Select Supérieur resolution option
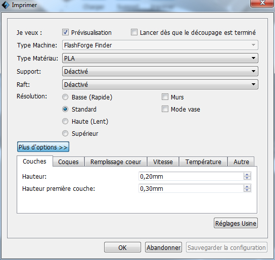This screenshot has width=275, height=260. 65,133
